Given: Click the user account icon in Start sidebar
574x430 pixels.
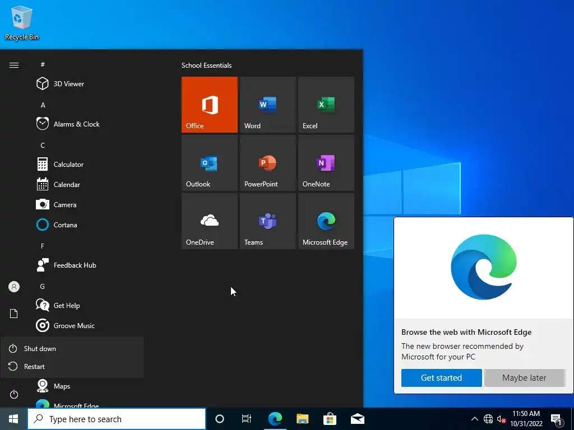Looking at the screenshot, I should [x=14, y=287].
